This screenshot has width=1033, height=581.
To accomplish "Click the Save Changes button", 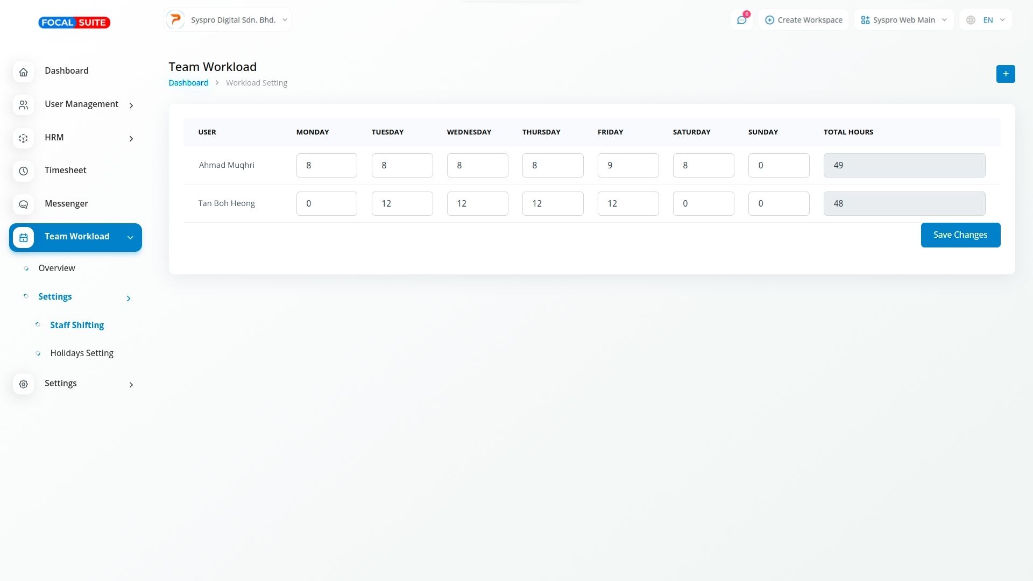I will click(960, 235).
